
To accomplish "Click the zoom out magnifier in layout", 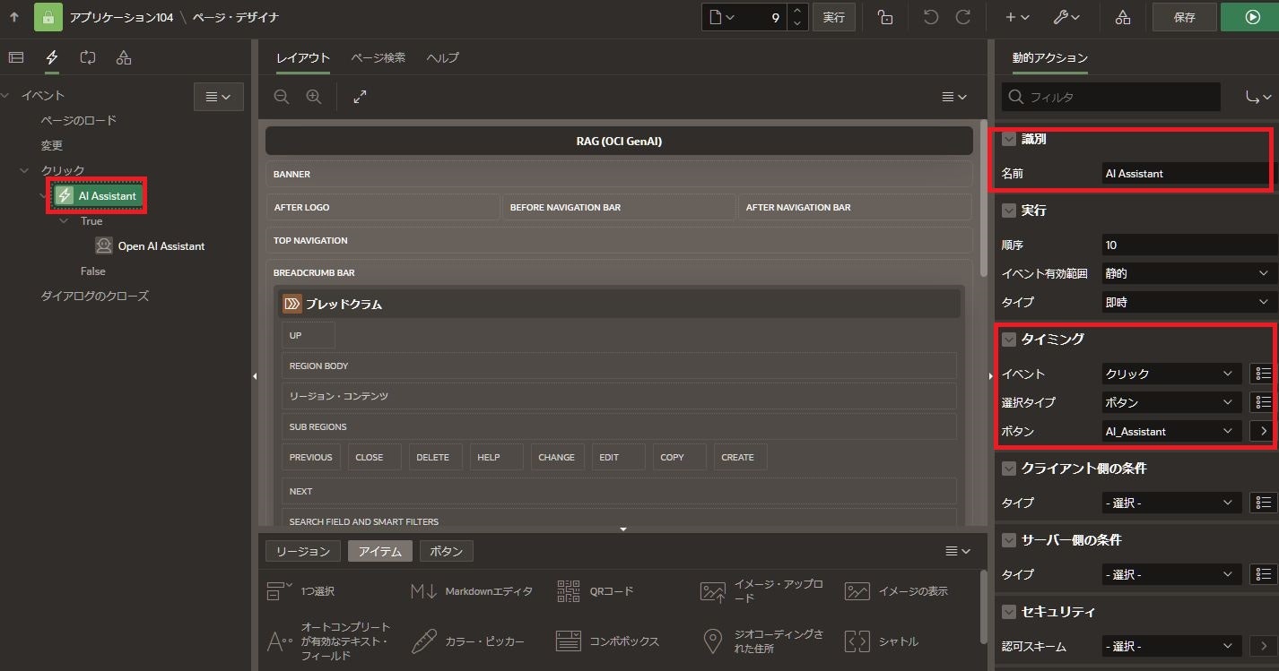I will click(x=282, y=97).
